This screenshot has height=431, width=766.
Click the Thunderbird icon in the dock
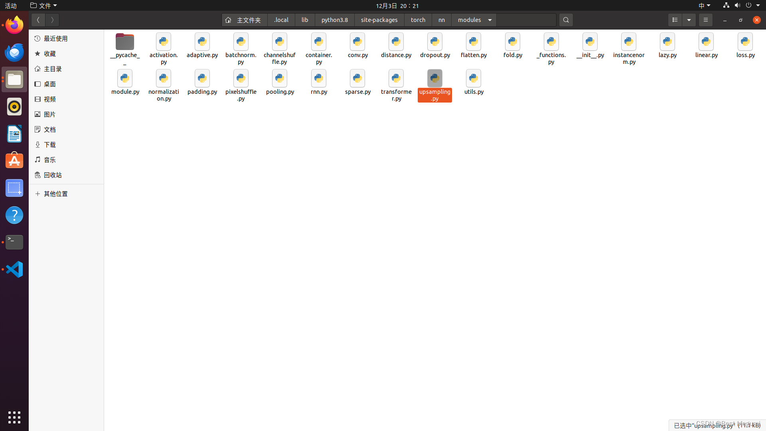14,52
